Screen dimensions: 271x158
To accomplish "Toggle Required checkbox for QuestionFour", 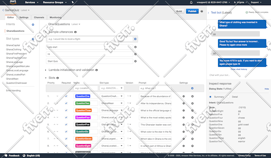I will coord(66,117).
